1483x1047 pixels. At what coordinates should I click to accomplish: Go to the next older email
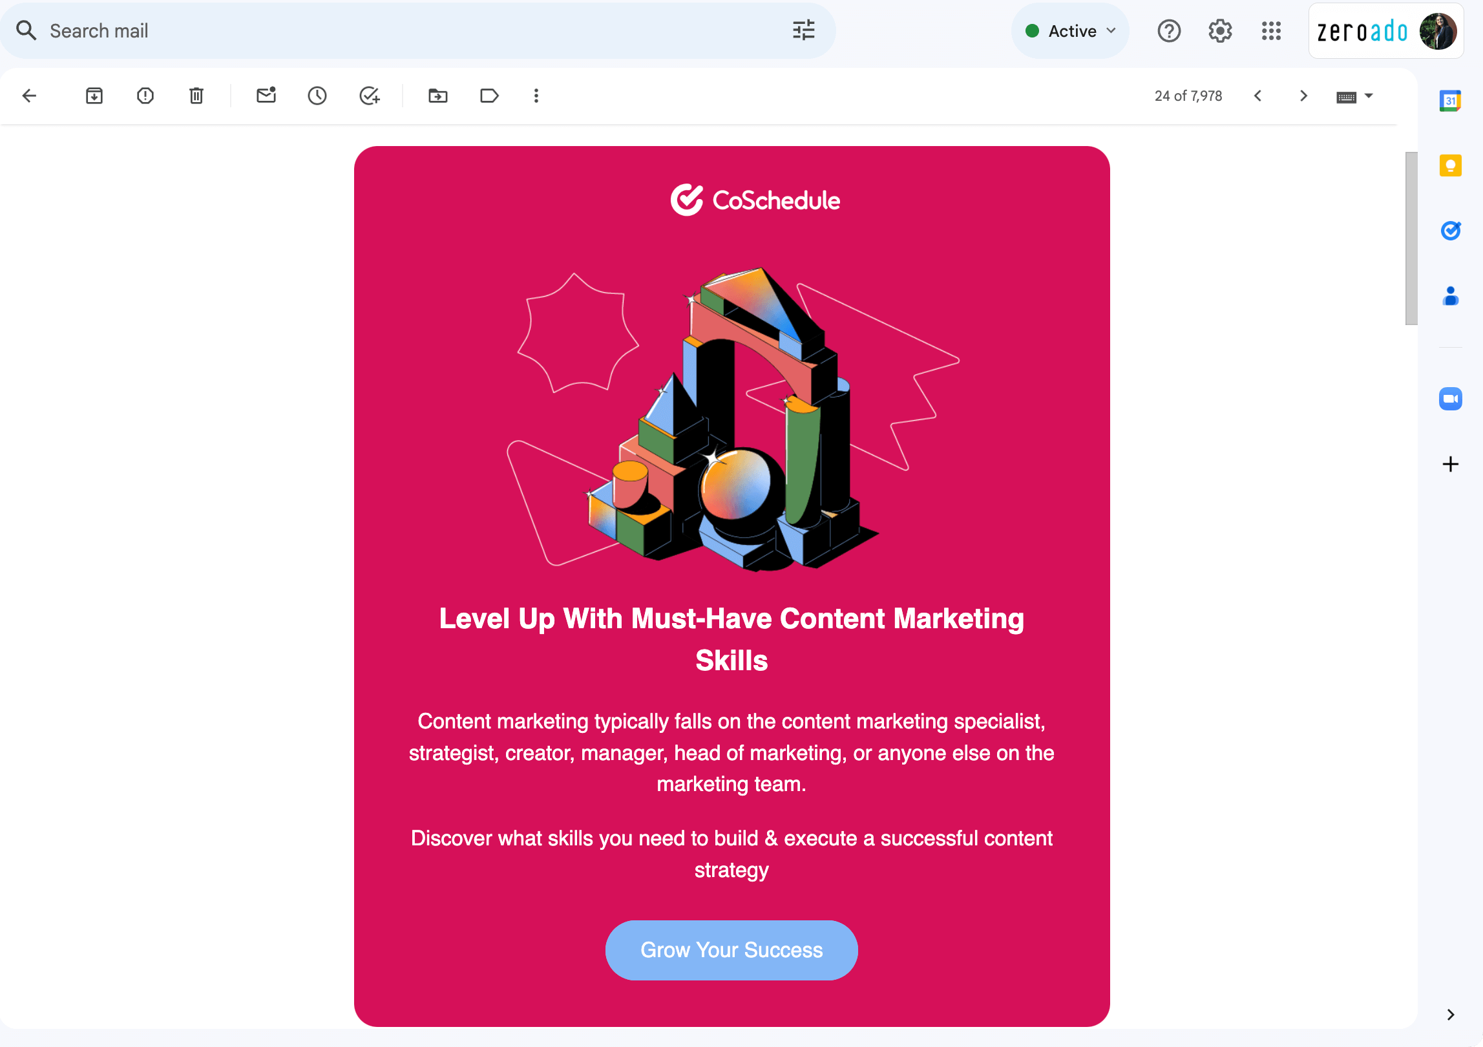pos(1303,96)
